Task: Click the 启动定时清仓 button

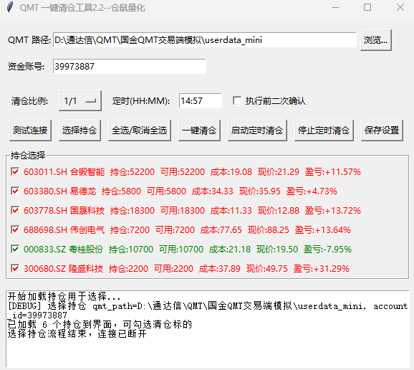Action: [x=257, y=131]
